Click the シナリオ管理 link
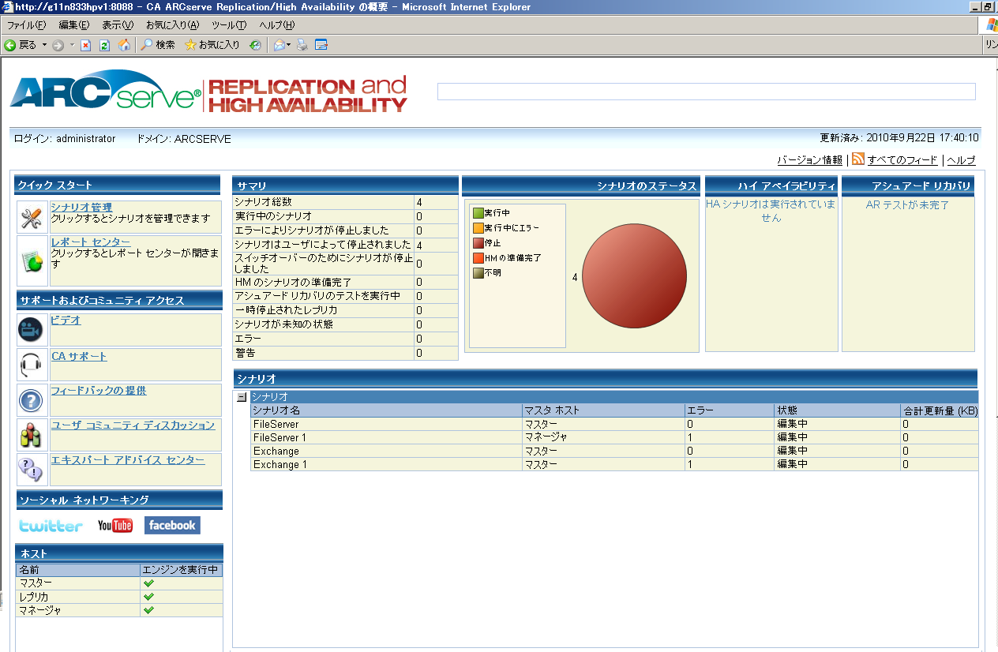Screen dimensions: 998x652 point(81,208)
